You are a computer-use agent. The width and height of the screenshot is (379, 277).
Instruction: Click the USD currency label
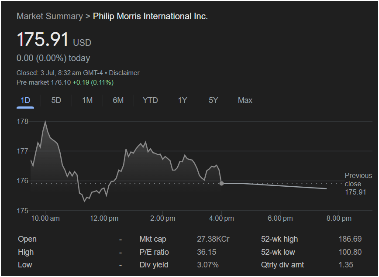[82, 43]
